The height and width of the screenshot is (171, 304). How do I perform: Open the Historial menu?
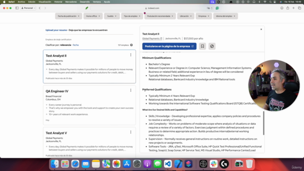pos(58,2)
